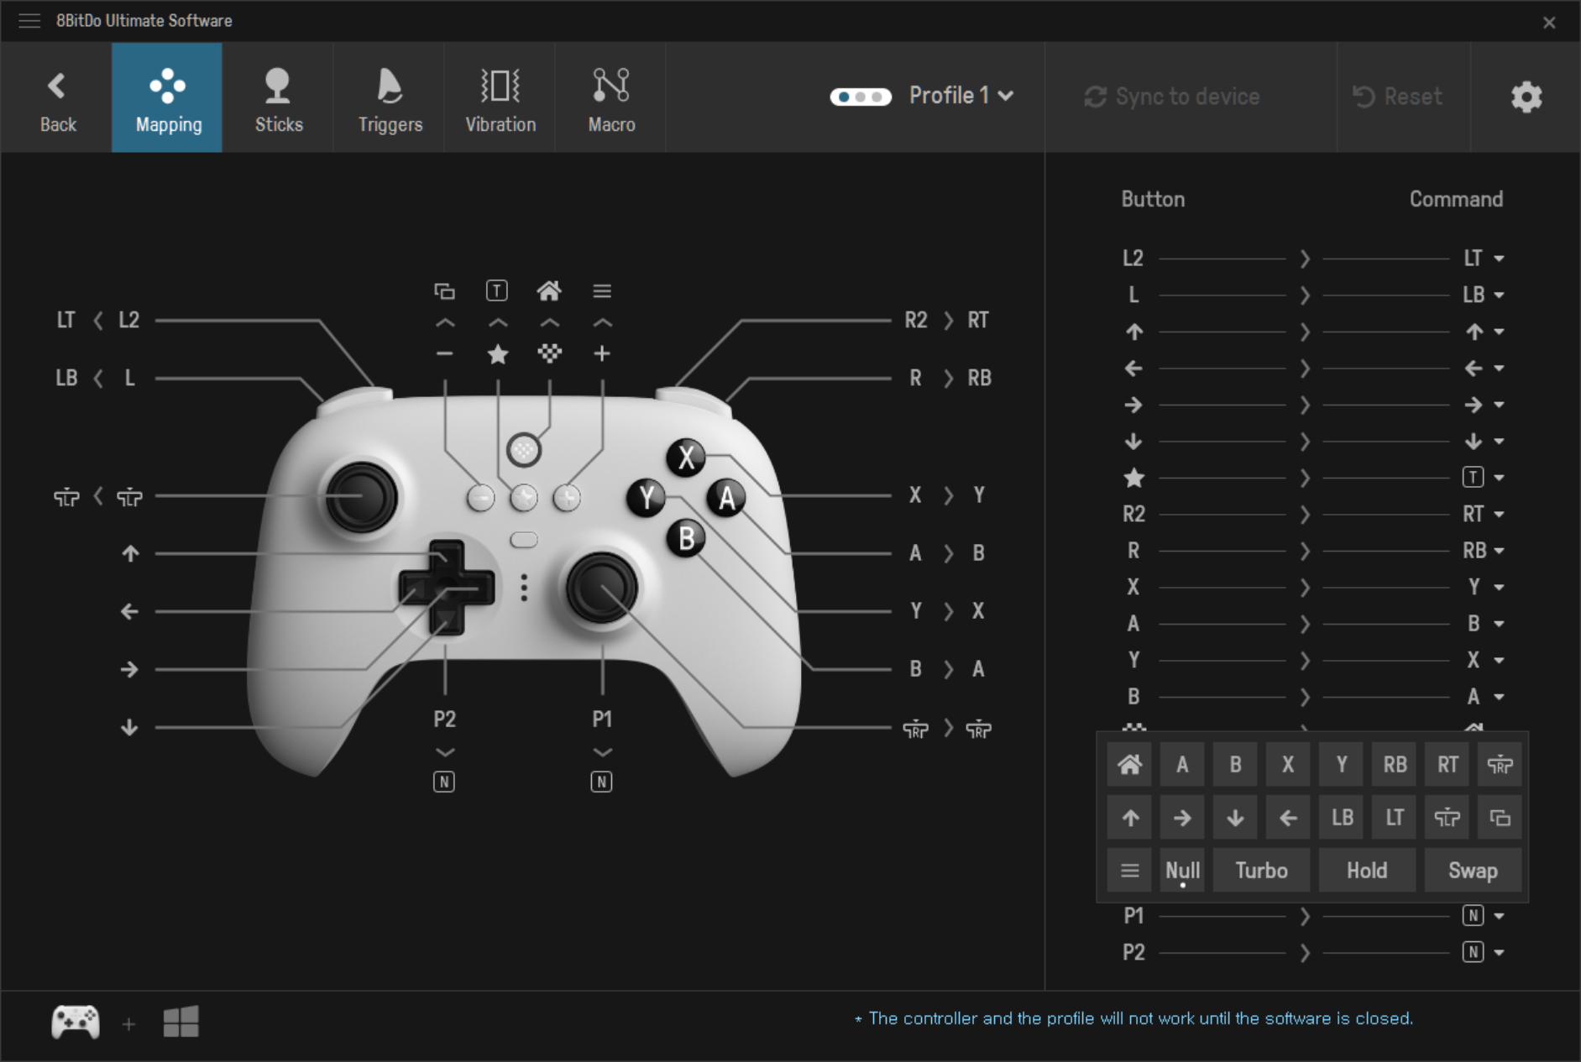This screenshot has height=1062, width=1581.
Task: Pick left stick click in command picker
Action: [x=1448, y=818]
